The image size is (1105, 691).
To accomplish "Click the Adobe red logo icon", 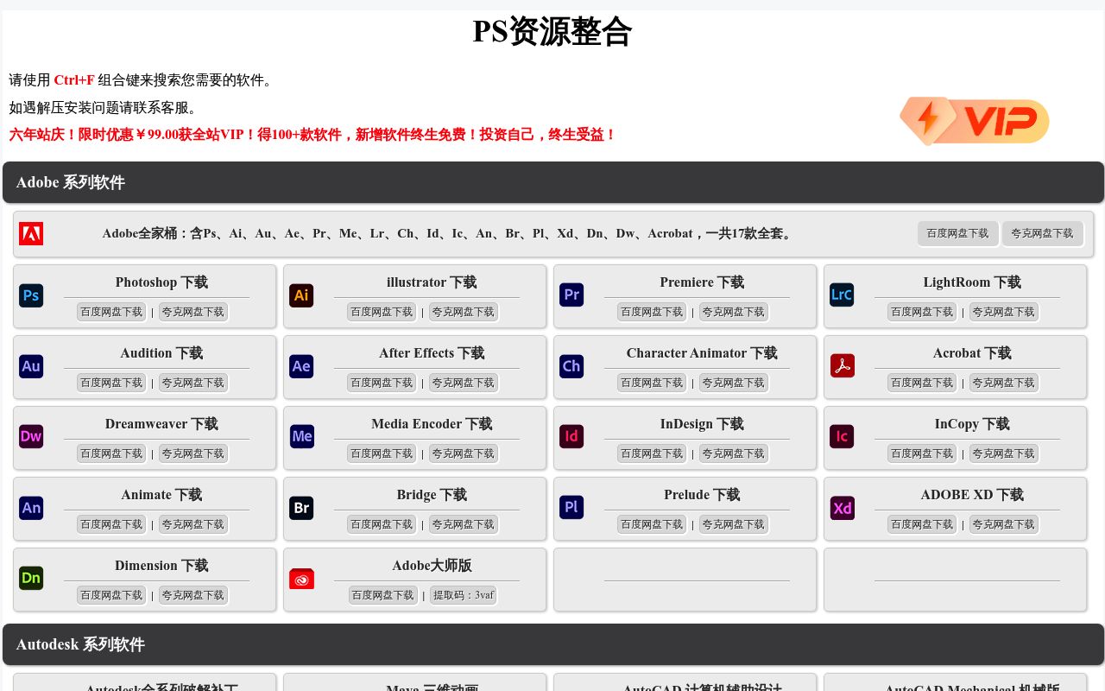I will point(31,234).
